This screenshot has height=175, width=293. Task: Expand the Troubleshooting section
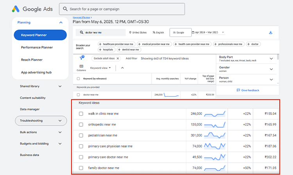point(60,121)
